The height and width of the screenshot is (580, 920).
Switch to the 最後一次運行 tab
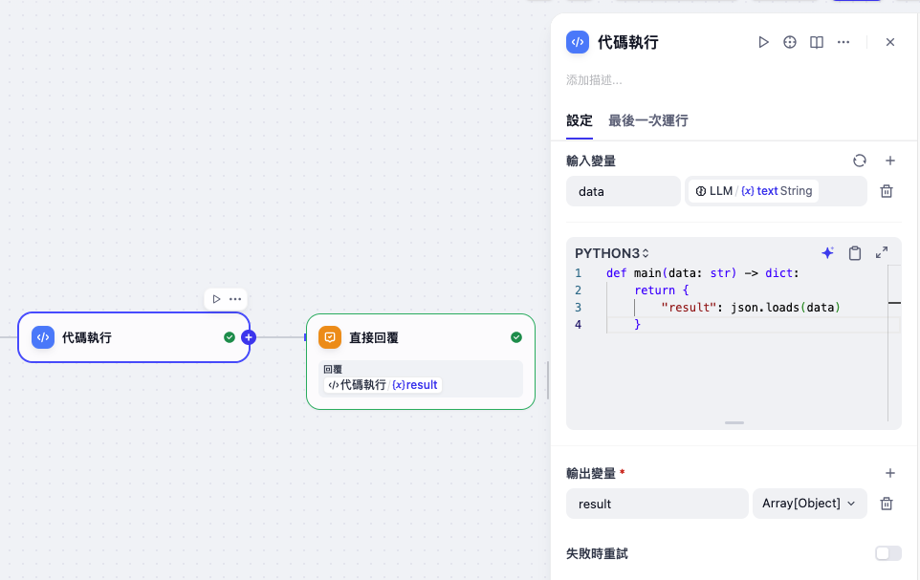(x=647, y=120)
